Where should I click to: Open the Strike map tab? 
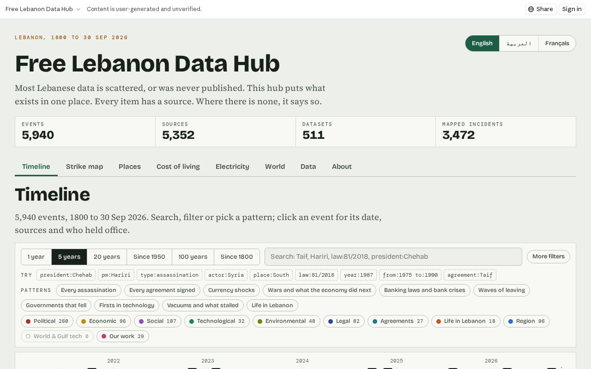[x=84, y=167]
